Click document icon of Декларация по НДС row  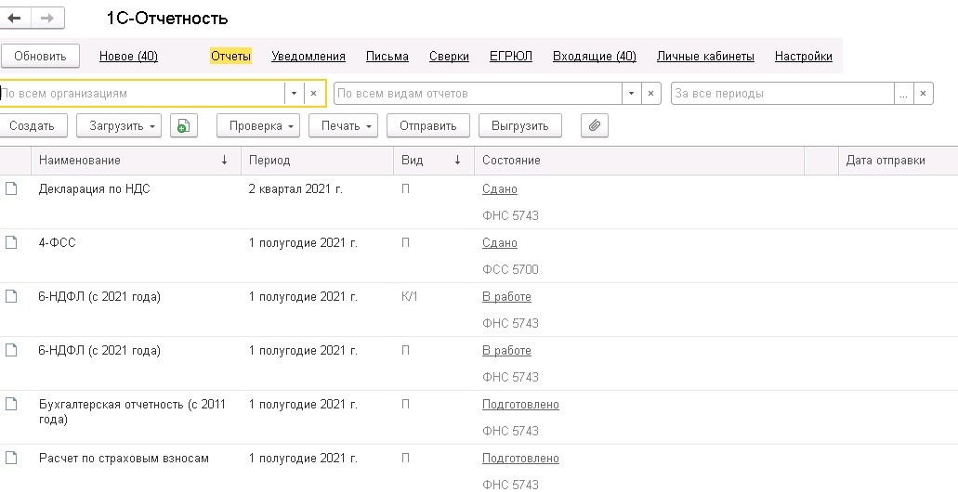tap(11, 189)
